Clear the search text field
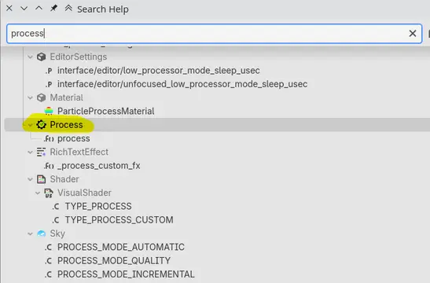 click(x=413, y=34)
